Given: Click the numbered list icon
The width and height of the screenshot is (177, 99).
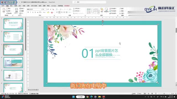Looking at the screenshot, I should point(61,9).
